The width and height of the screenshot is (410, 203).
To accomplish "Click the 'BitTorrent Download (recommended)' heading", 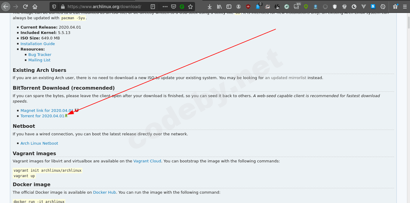I will [64, 88].
